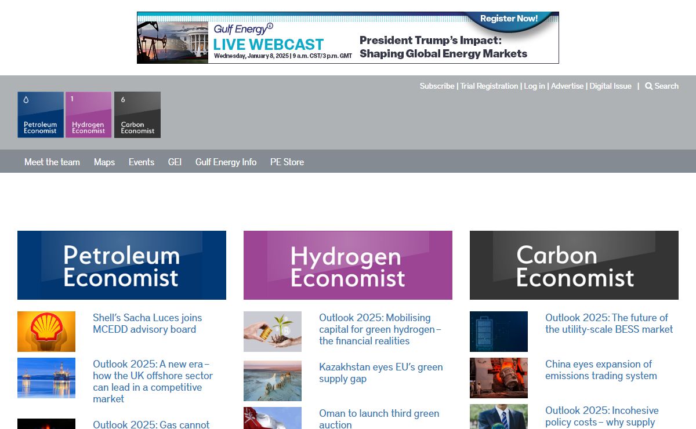Open the Meet the team menu item
Viewport: 696px width, 429px height.
coord(52,162)
